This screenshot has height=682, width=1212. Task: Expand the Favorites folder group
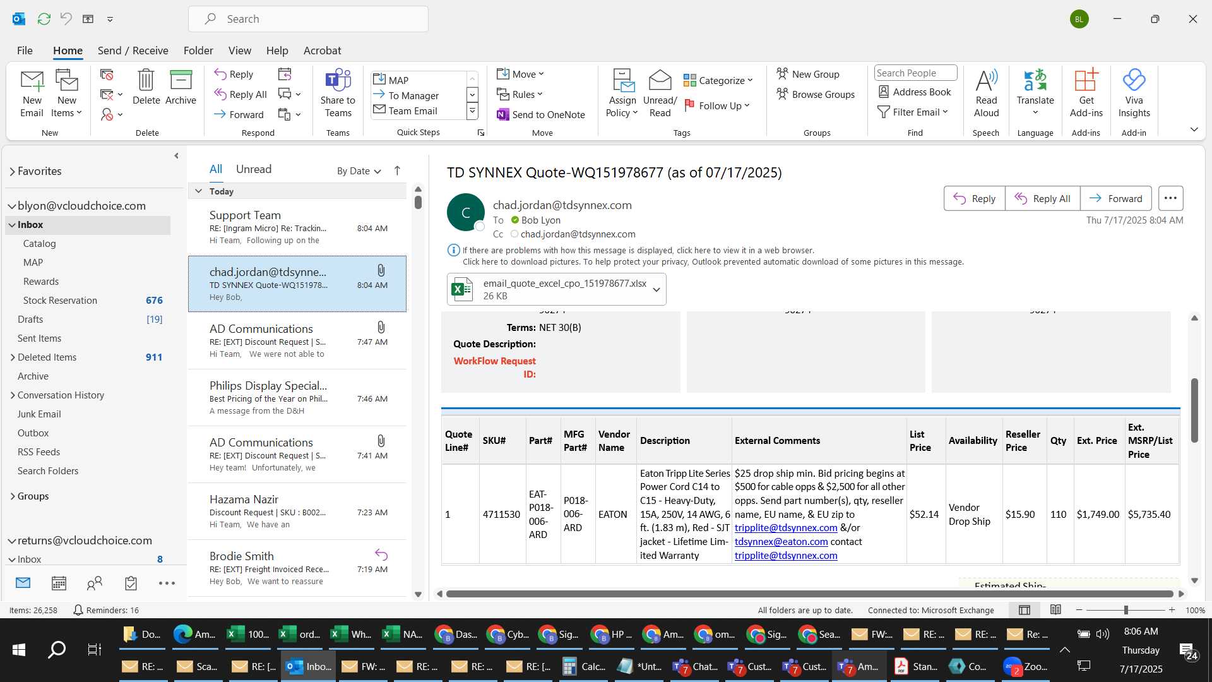click(x=12, y=171)
